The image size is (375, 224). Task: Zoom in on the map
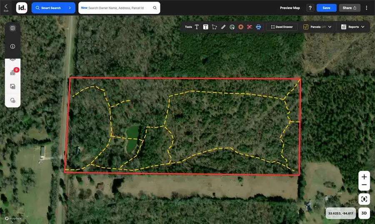coord(364,176)
